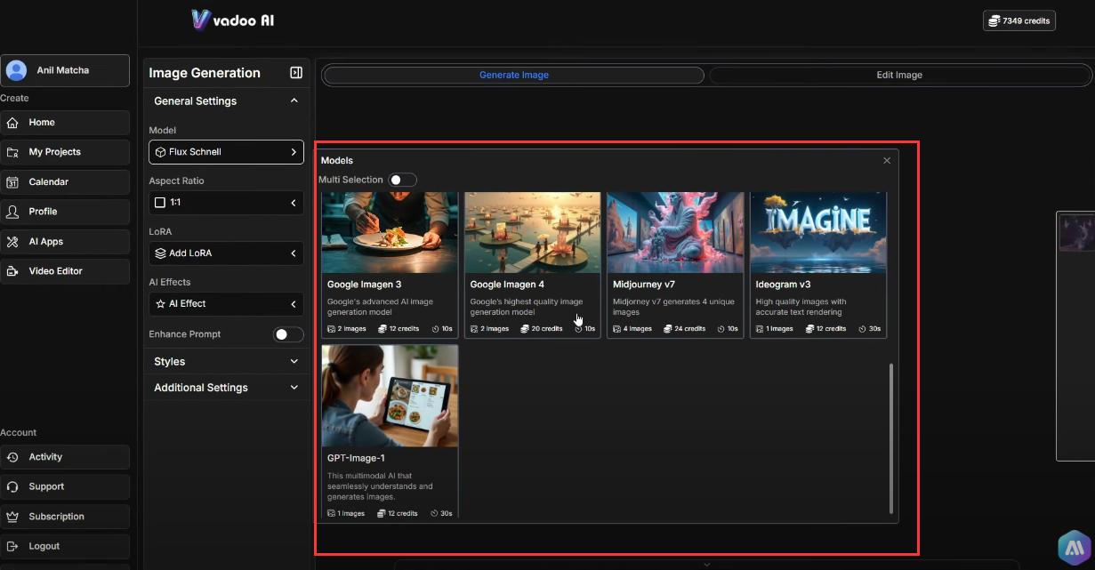The height and width of the screenshot is (570, 1095).
Task: Go to Calendar page
Action: pyautogui.click(x=65, y=182)
